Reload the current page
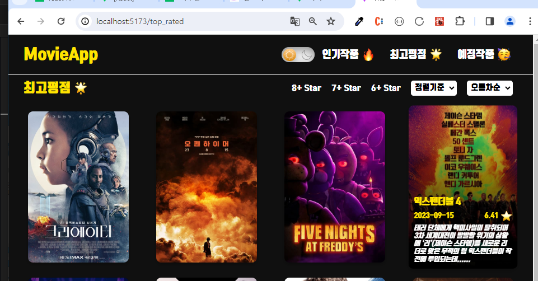The height and width of the screenshot is (281, 538). [x=61, y=21]
